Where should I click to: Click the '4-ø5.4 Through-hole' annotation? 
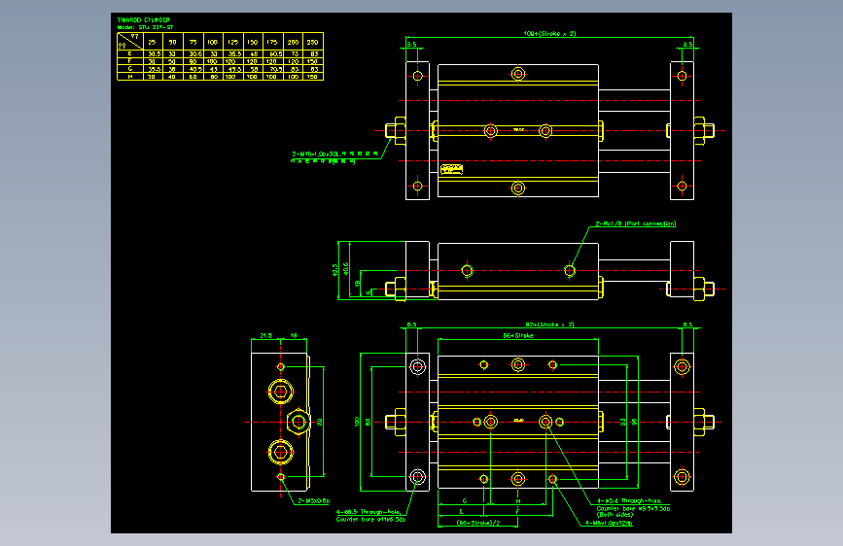(x=629, y=501)
